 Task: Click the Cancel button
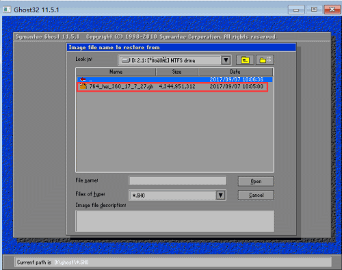pos(256,195)
